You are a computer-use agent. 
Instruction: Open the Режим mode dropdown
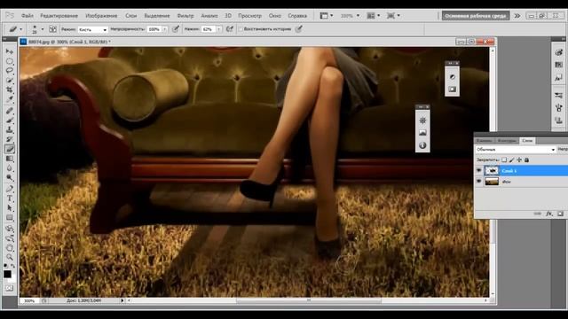(x=93, y=29)
